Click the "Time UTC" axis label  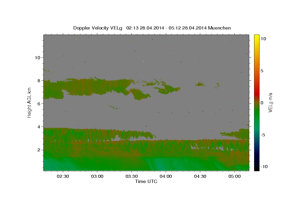pyautogui.click(x=146, y=181)
